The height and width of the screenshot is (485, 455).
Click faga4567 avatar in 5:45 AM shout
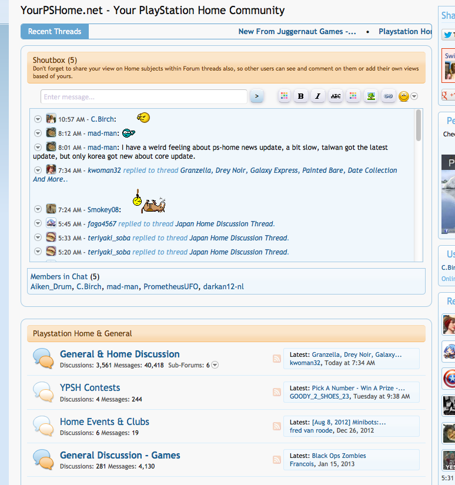51,223
